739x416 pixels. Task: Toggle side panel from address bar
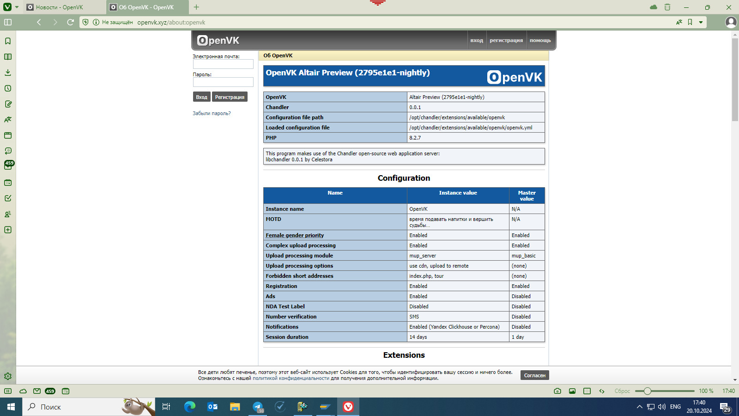click(x=8, y=22)
